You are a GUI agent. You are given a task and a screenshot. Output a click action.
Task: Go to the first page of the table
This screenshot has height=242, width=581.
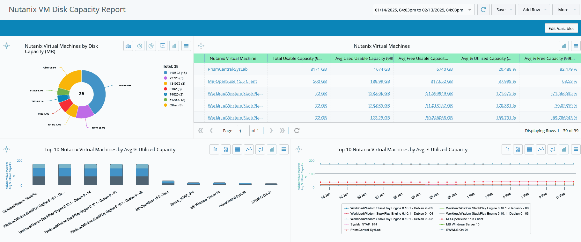[x=201, y=131]
